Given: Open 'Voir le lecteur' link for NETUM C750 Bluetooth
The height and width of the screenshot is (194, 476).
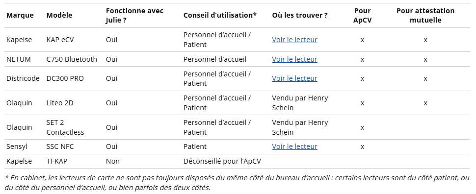Looking at the screenshot, I should click(x=294, y=59).
